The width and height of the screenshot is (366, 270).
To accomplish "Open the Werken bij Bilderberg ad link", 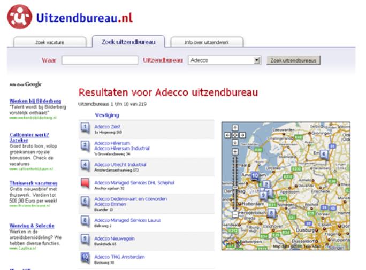I will 35,101.
